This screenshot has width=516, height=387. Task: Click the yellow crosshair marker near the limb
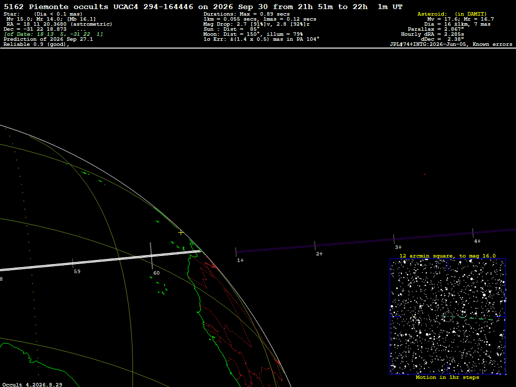point(181,233)
